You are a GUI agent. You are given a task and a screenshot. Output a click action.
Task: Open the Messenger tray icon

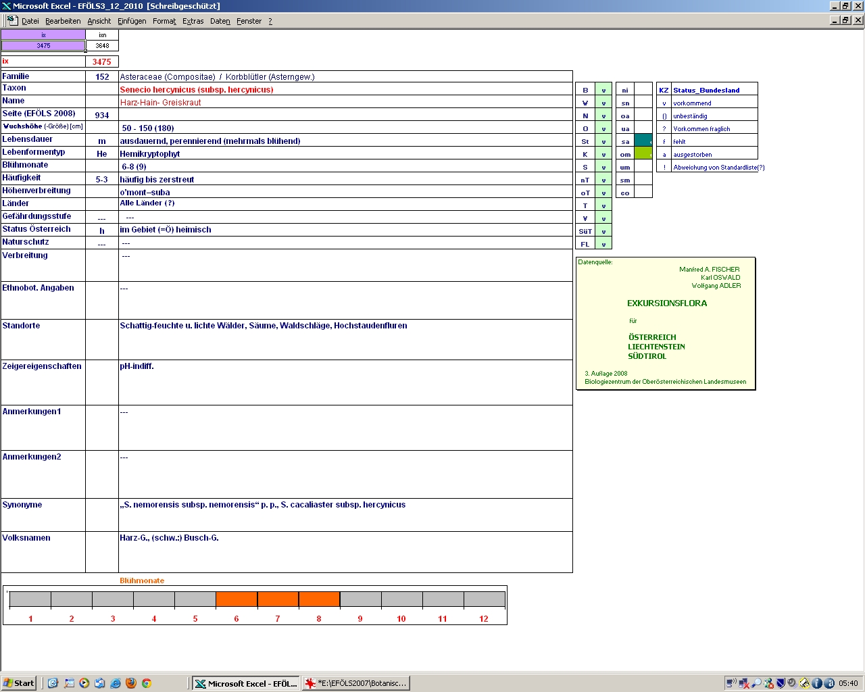coord(768,683)
